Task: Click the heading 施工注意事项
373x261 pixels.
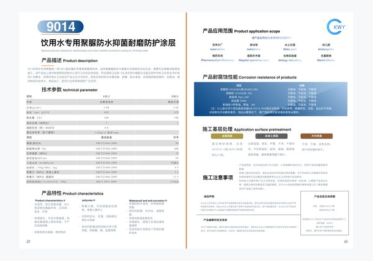Action: [x=218, y=178]
